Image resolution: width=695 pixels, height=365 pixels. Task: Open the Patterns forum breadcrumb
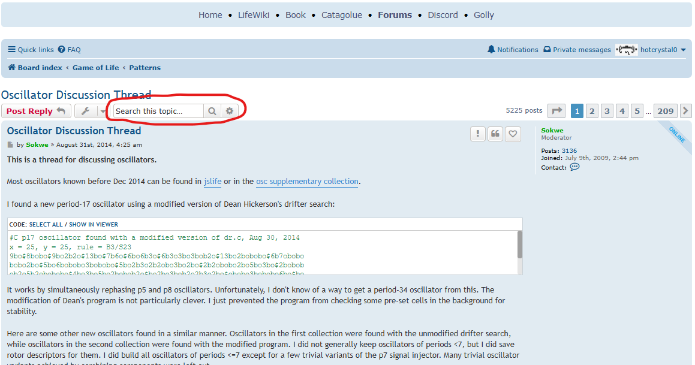[145, 68]
